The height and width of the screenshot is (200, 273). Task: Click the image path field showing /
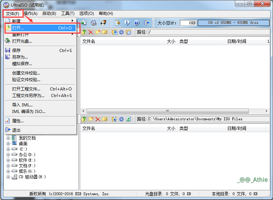[209, 32]
